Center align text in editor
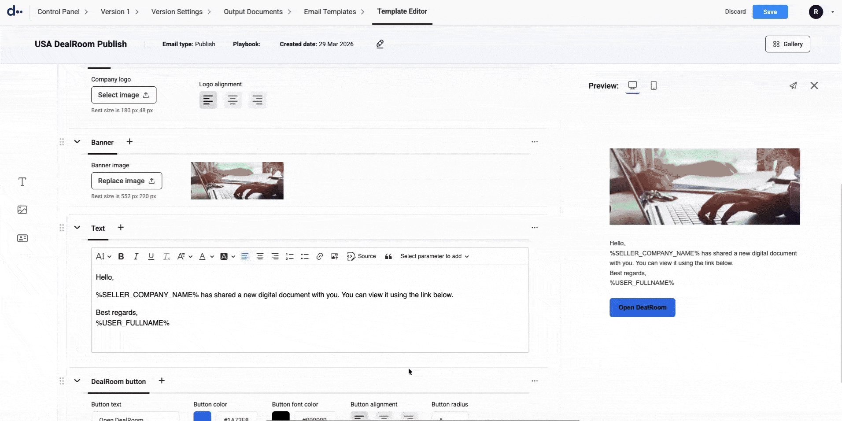The width and height of the screenshot is (842, 421). pos(260,256)
